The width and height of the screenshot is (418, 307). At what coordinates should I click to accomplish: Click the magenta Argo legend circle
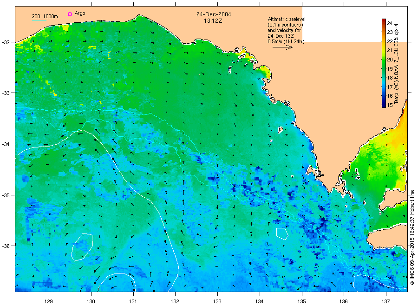[70, 14]
